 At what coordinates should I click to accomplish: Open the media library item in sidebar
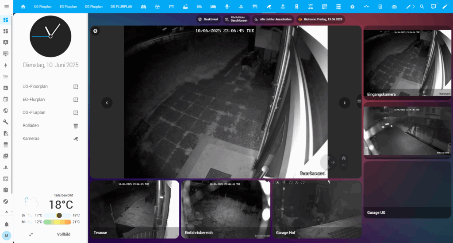coord(5,156)
